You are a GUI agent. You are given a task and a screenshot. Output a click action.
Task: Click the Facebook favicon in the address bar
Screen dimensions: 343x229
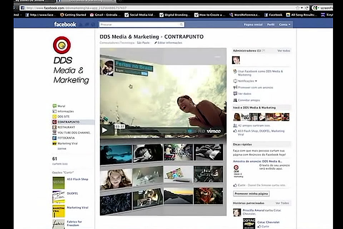pos(22,8)
